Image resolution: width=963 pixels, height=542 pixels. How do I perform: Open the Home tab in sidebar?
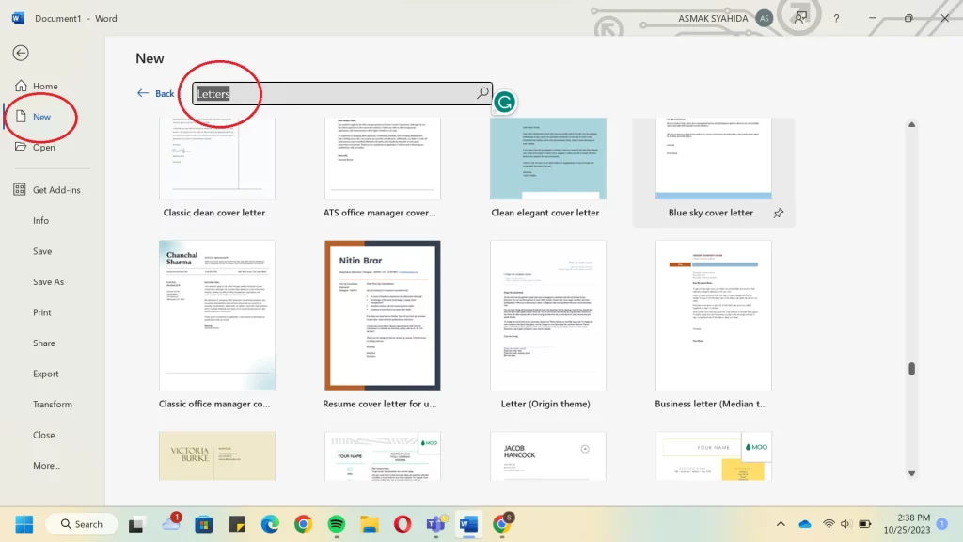pyautogui.click(x=45, y=87)
